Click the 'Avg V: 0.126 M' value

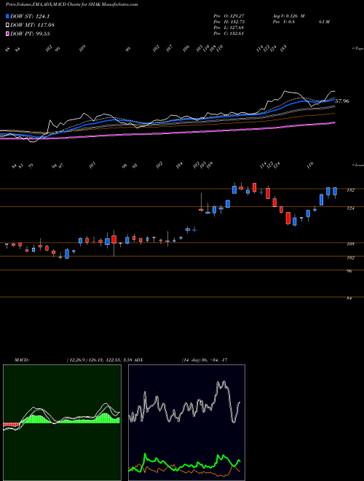[x=288, y=15]
